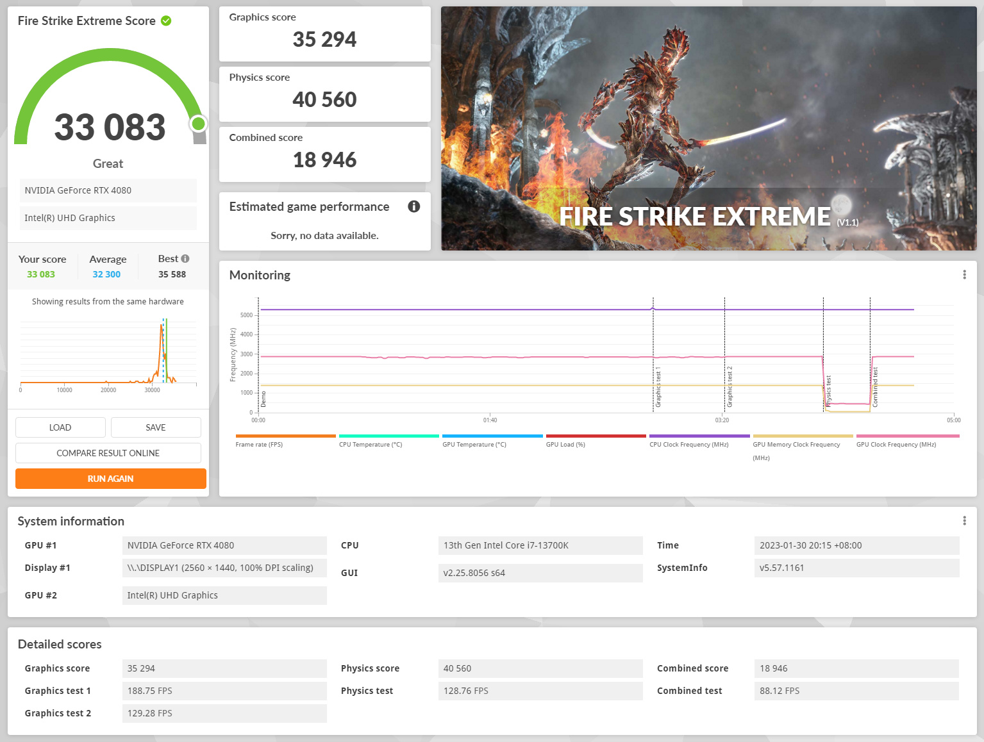Click the SAVE button
The width and height of the screenshot is (984, 742).
[156, 427]
